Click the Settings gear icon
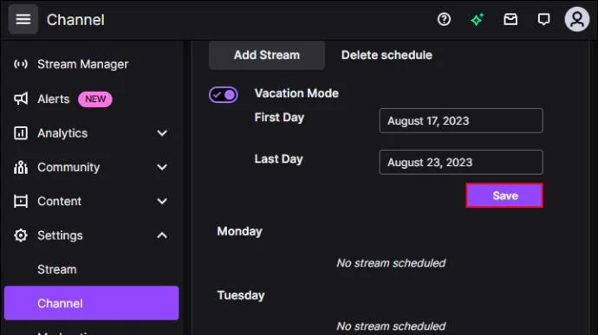 coord(21,235)
